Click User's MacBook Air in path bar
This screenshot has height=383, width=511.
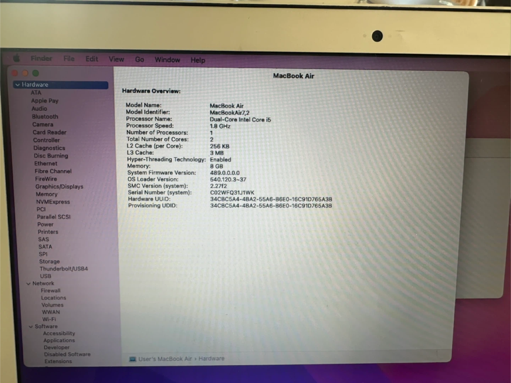pos(165,359)
